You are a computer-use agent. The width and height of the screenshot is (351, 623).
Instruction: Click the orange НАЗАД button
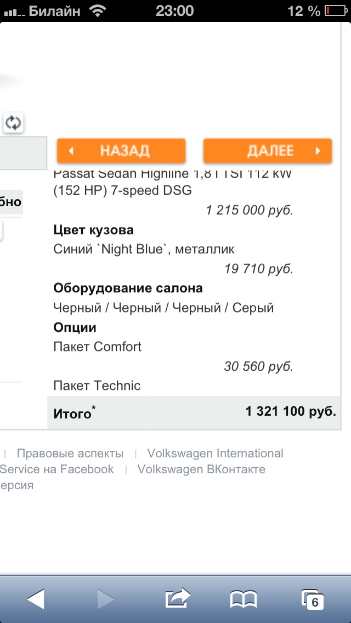(121, 151)
